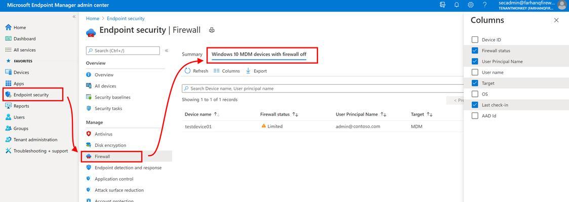This screenshot has height=202, width=569.
Task: Click the Export button
Action: [256, 71]
